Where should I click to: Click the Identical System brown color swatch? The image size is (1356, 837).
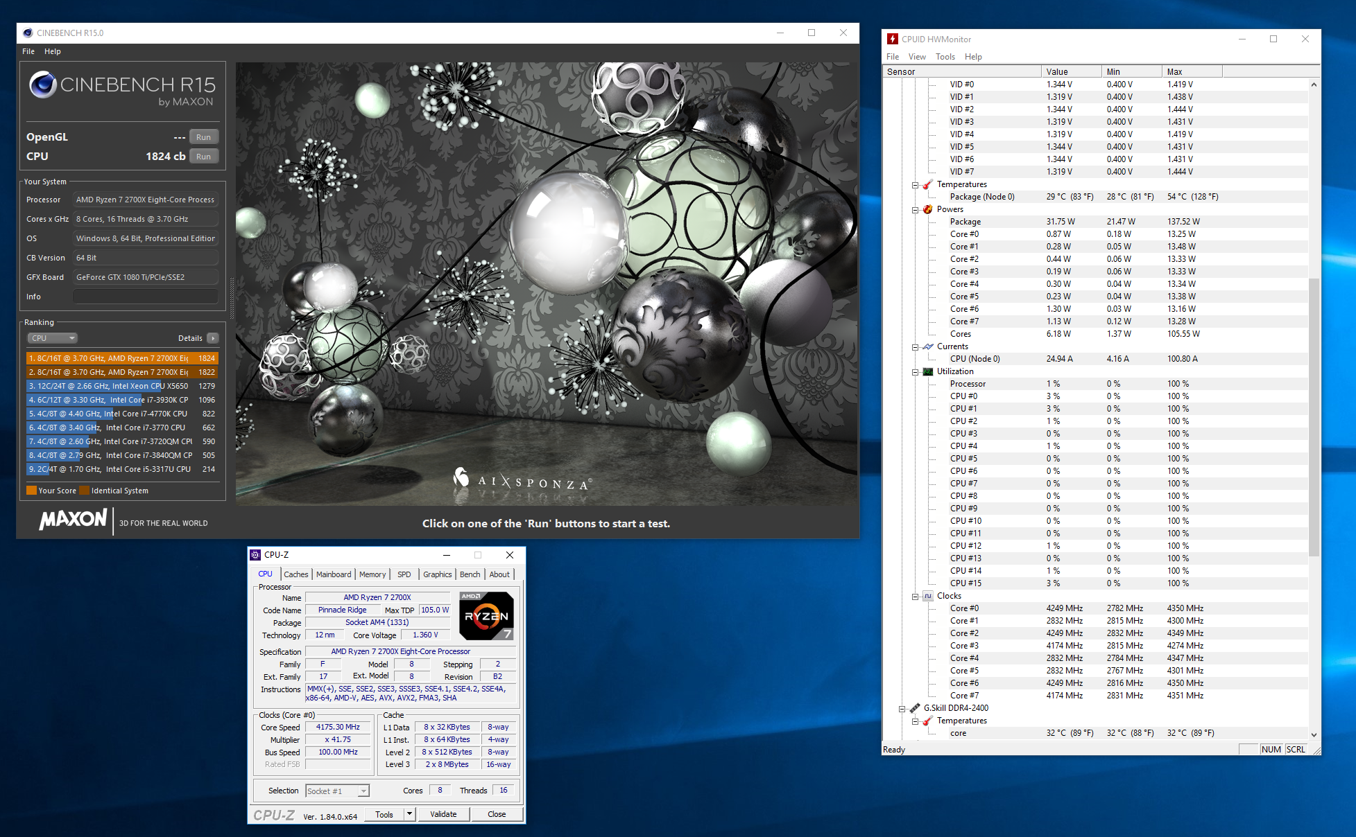click(84, 491)
